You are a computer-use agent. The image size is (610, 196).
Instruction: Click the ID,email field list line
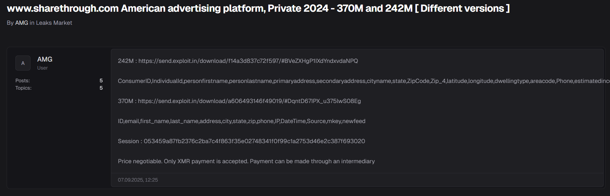pos(242,121)
